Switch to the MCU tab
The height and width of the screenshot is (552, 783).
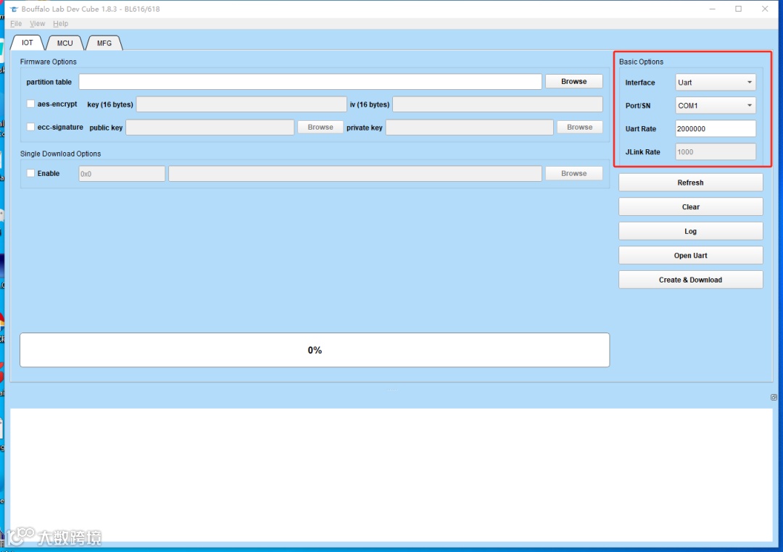65,43
